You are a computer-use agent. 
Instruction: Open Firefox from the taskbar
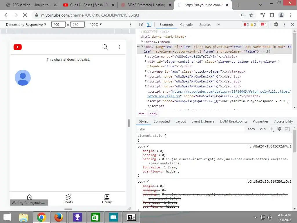point(59,217)
